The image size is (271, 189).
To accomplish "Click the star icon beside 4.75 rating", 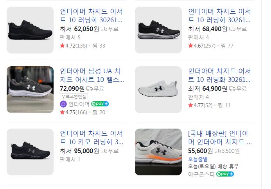I will point(62,112).
